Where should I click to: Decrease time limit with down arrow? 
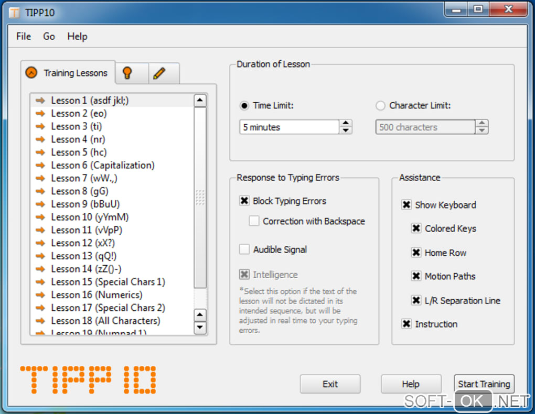[346, 130]
